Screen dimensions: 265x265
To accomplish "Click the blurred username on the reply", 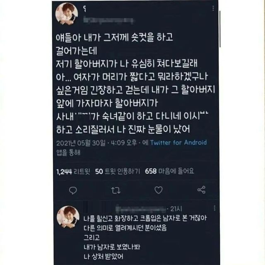I will click(142, 209).
